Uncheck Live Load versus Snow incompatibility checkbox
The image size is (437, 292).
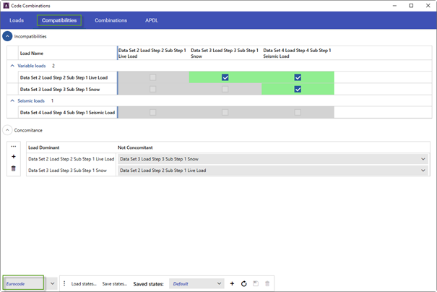(225, 77)
